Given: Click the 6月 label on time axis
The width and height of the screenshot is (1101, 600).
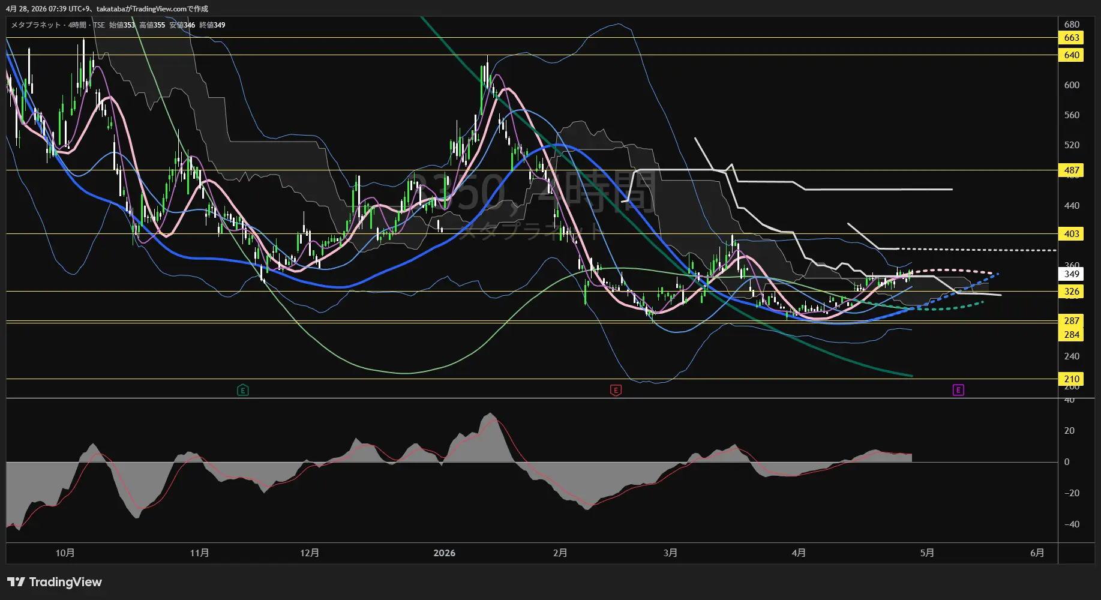Looking at the screenshot, I should 1037,553.
